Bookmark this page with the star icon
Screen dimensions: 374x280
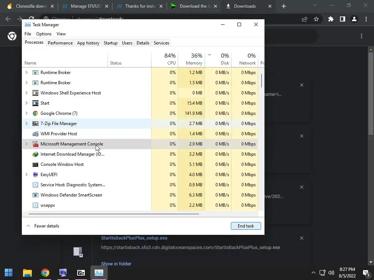pyautogui.click(x=316, y=19)
